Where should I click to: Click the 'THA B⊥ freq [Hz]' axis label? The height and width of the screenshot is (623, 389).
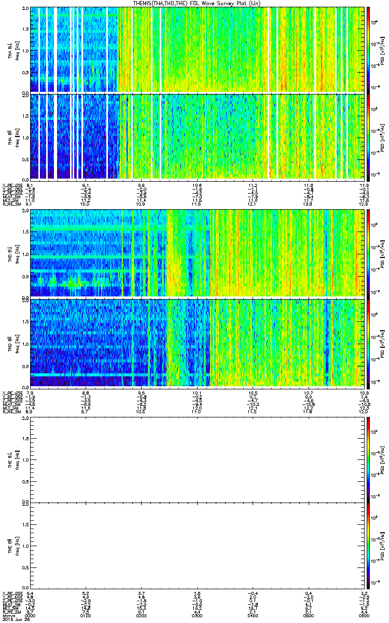click(13, 50)
